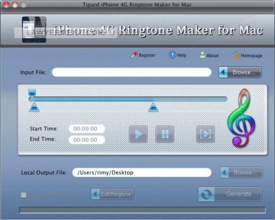
Task: Click the Help link text
Action: 181,56
